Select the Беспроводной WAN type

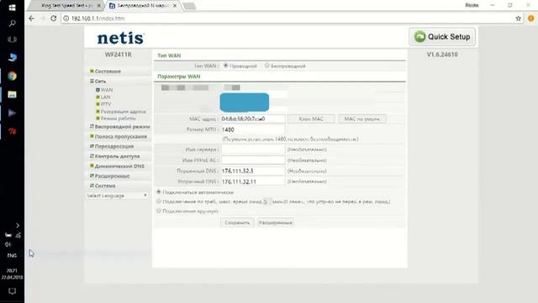pos(267,66)
